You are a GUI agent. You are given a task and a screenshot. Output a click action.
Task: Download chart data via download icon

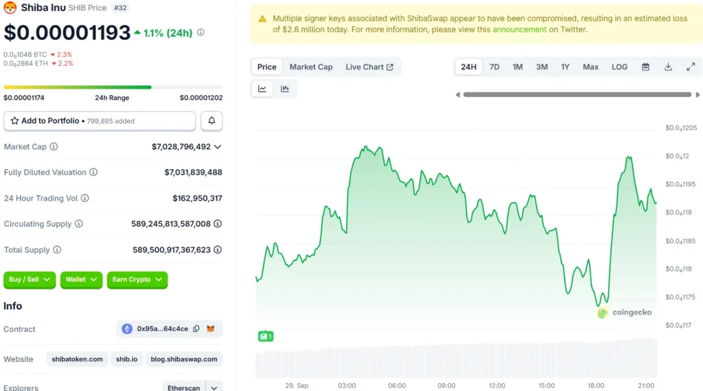pyautogui.click(x=668, y=67)
